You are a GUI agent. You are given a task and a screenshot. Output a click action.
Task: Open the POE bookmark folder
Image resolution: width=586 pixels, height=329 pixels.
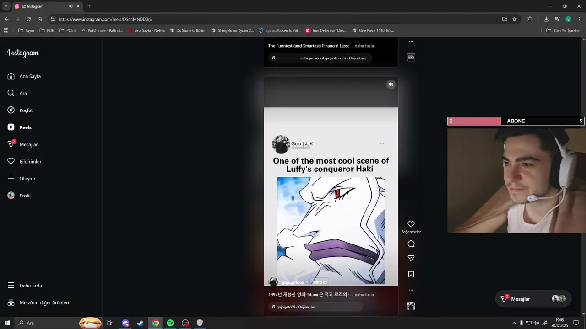47,31
